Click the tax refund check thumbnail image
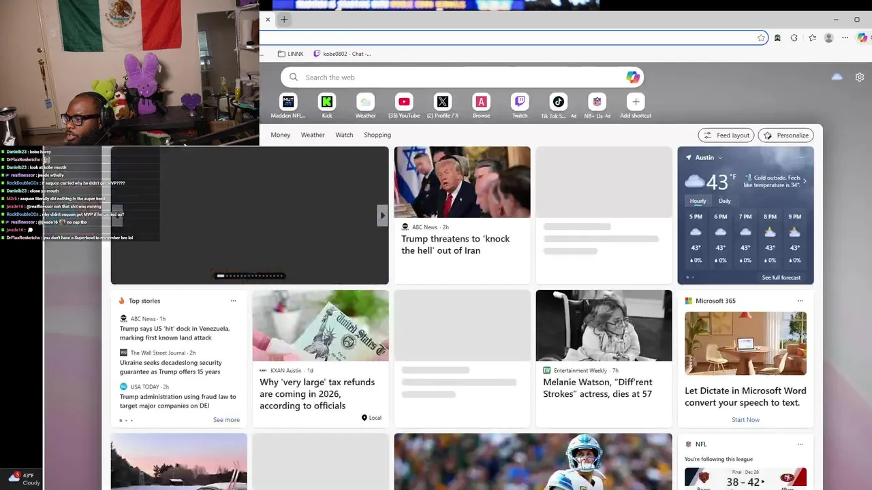872x490 pixels. (320, 325)
